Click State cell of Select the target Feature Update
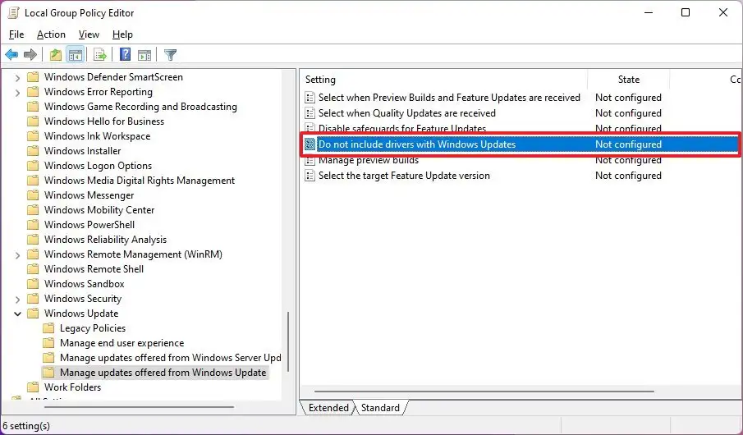Image resolution: width=743 pixels, height=435 pixels. [x=628, y=176]
